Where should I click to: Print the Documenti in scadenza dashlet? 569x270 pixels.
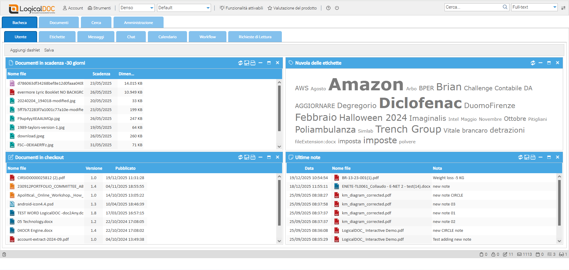click(253, 63)
